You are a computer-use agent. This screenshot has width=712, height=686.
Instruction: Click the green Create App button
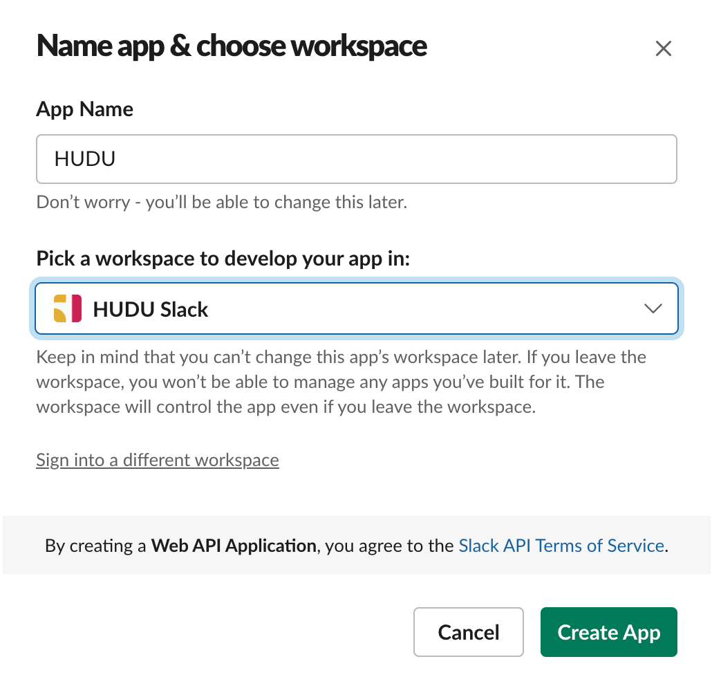[608, 632]
